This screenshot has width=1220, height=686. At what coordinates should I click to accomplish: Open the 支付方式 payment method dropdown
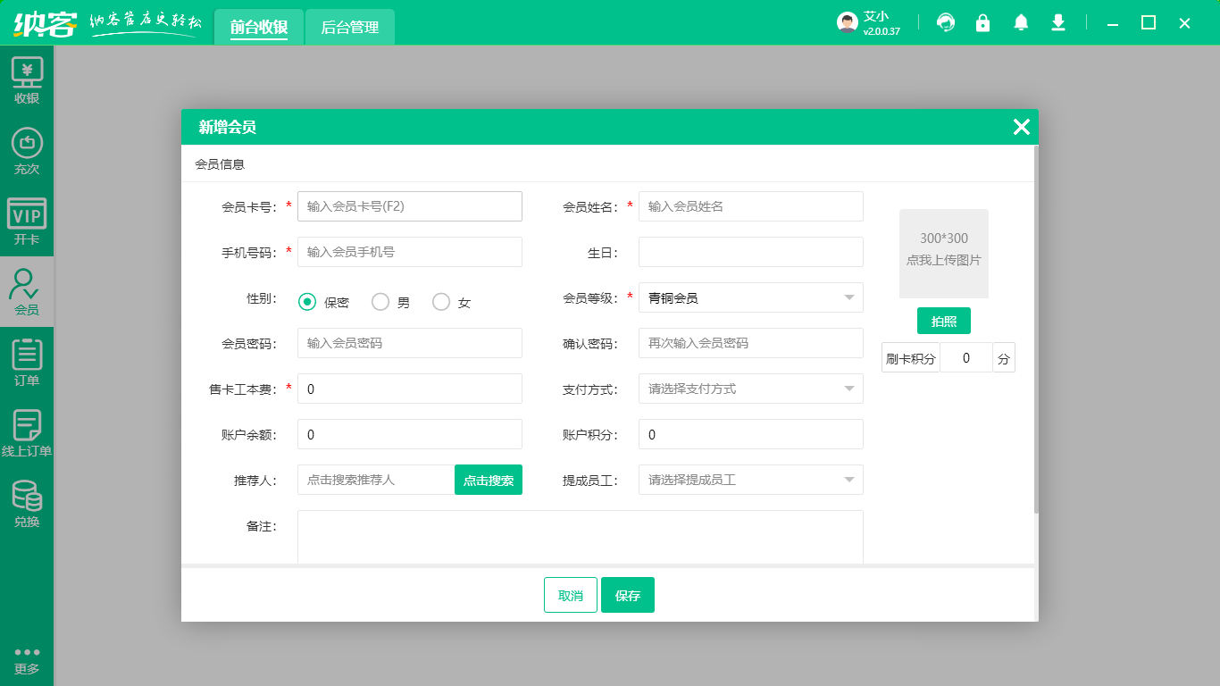pyautogui.click(x=750, y=389)
